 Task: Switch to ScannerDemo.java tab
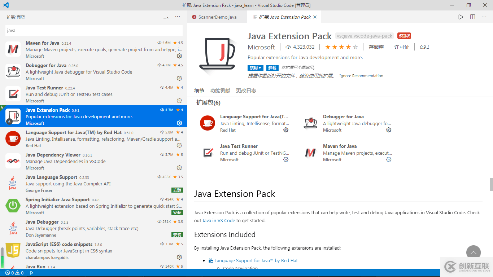217,17
